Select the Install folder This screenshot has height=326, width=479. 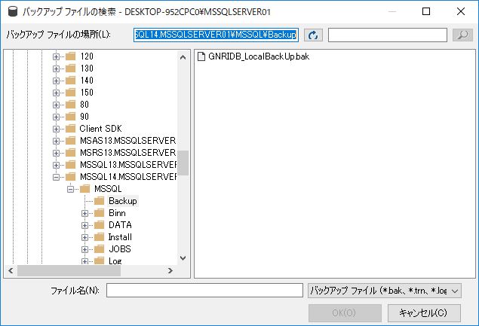120,237
